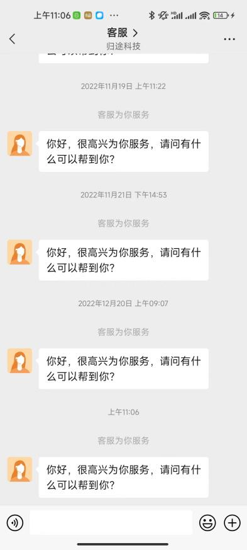This screenshot has width=247, height=550.
Task: Select the greeting bubble from 2022年12月20日
Action: pos(123,369)
